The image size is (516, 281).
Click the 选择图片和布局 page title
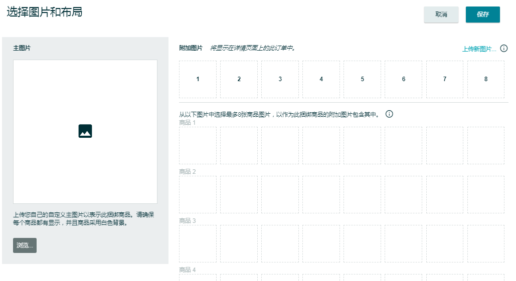pyautogui.click(x=45, y=12)
